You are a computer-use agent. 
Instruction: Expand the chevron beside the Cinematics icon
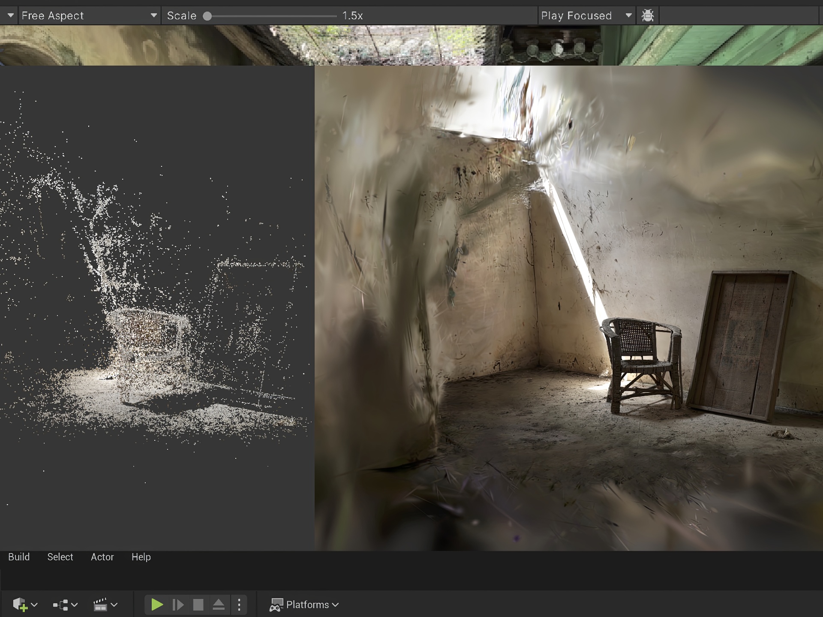pyautogui.click(x=114, y=605)
